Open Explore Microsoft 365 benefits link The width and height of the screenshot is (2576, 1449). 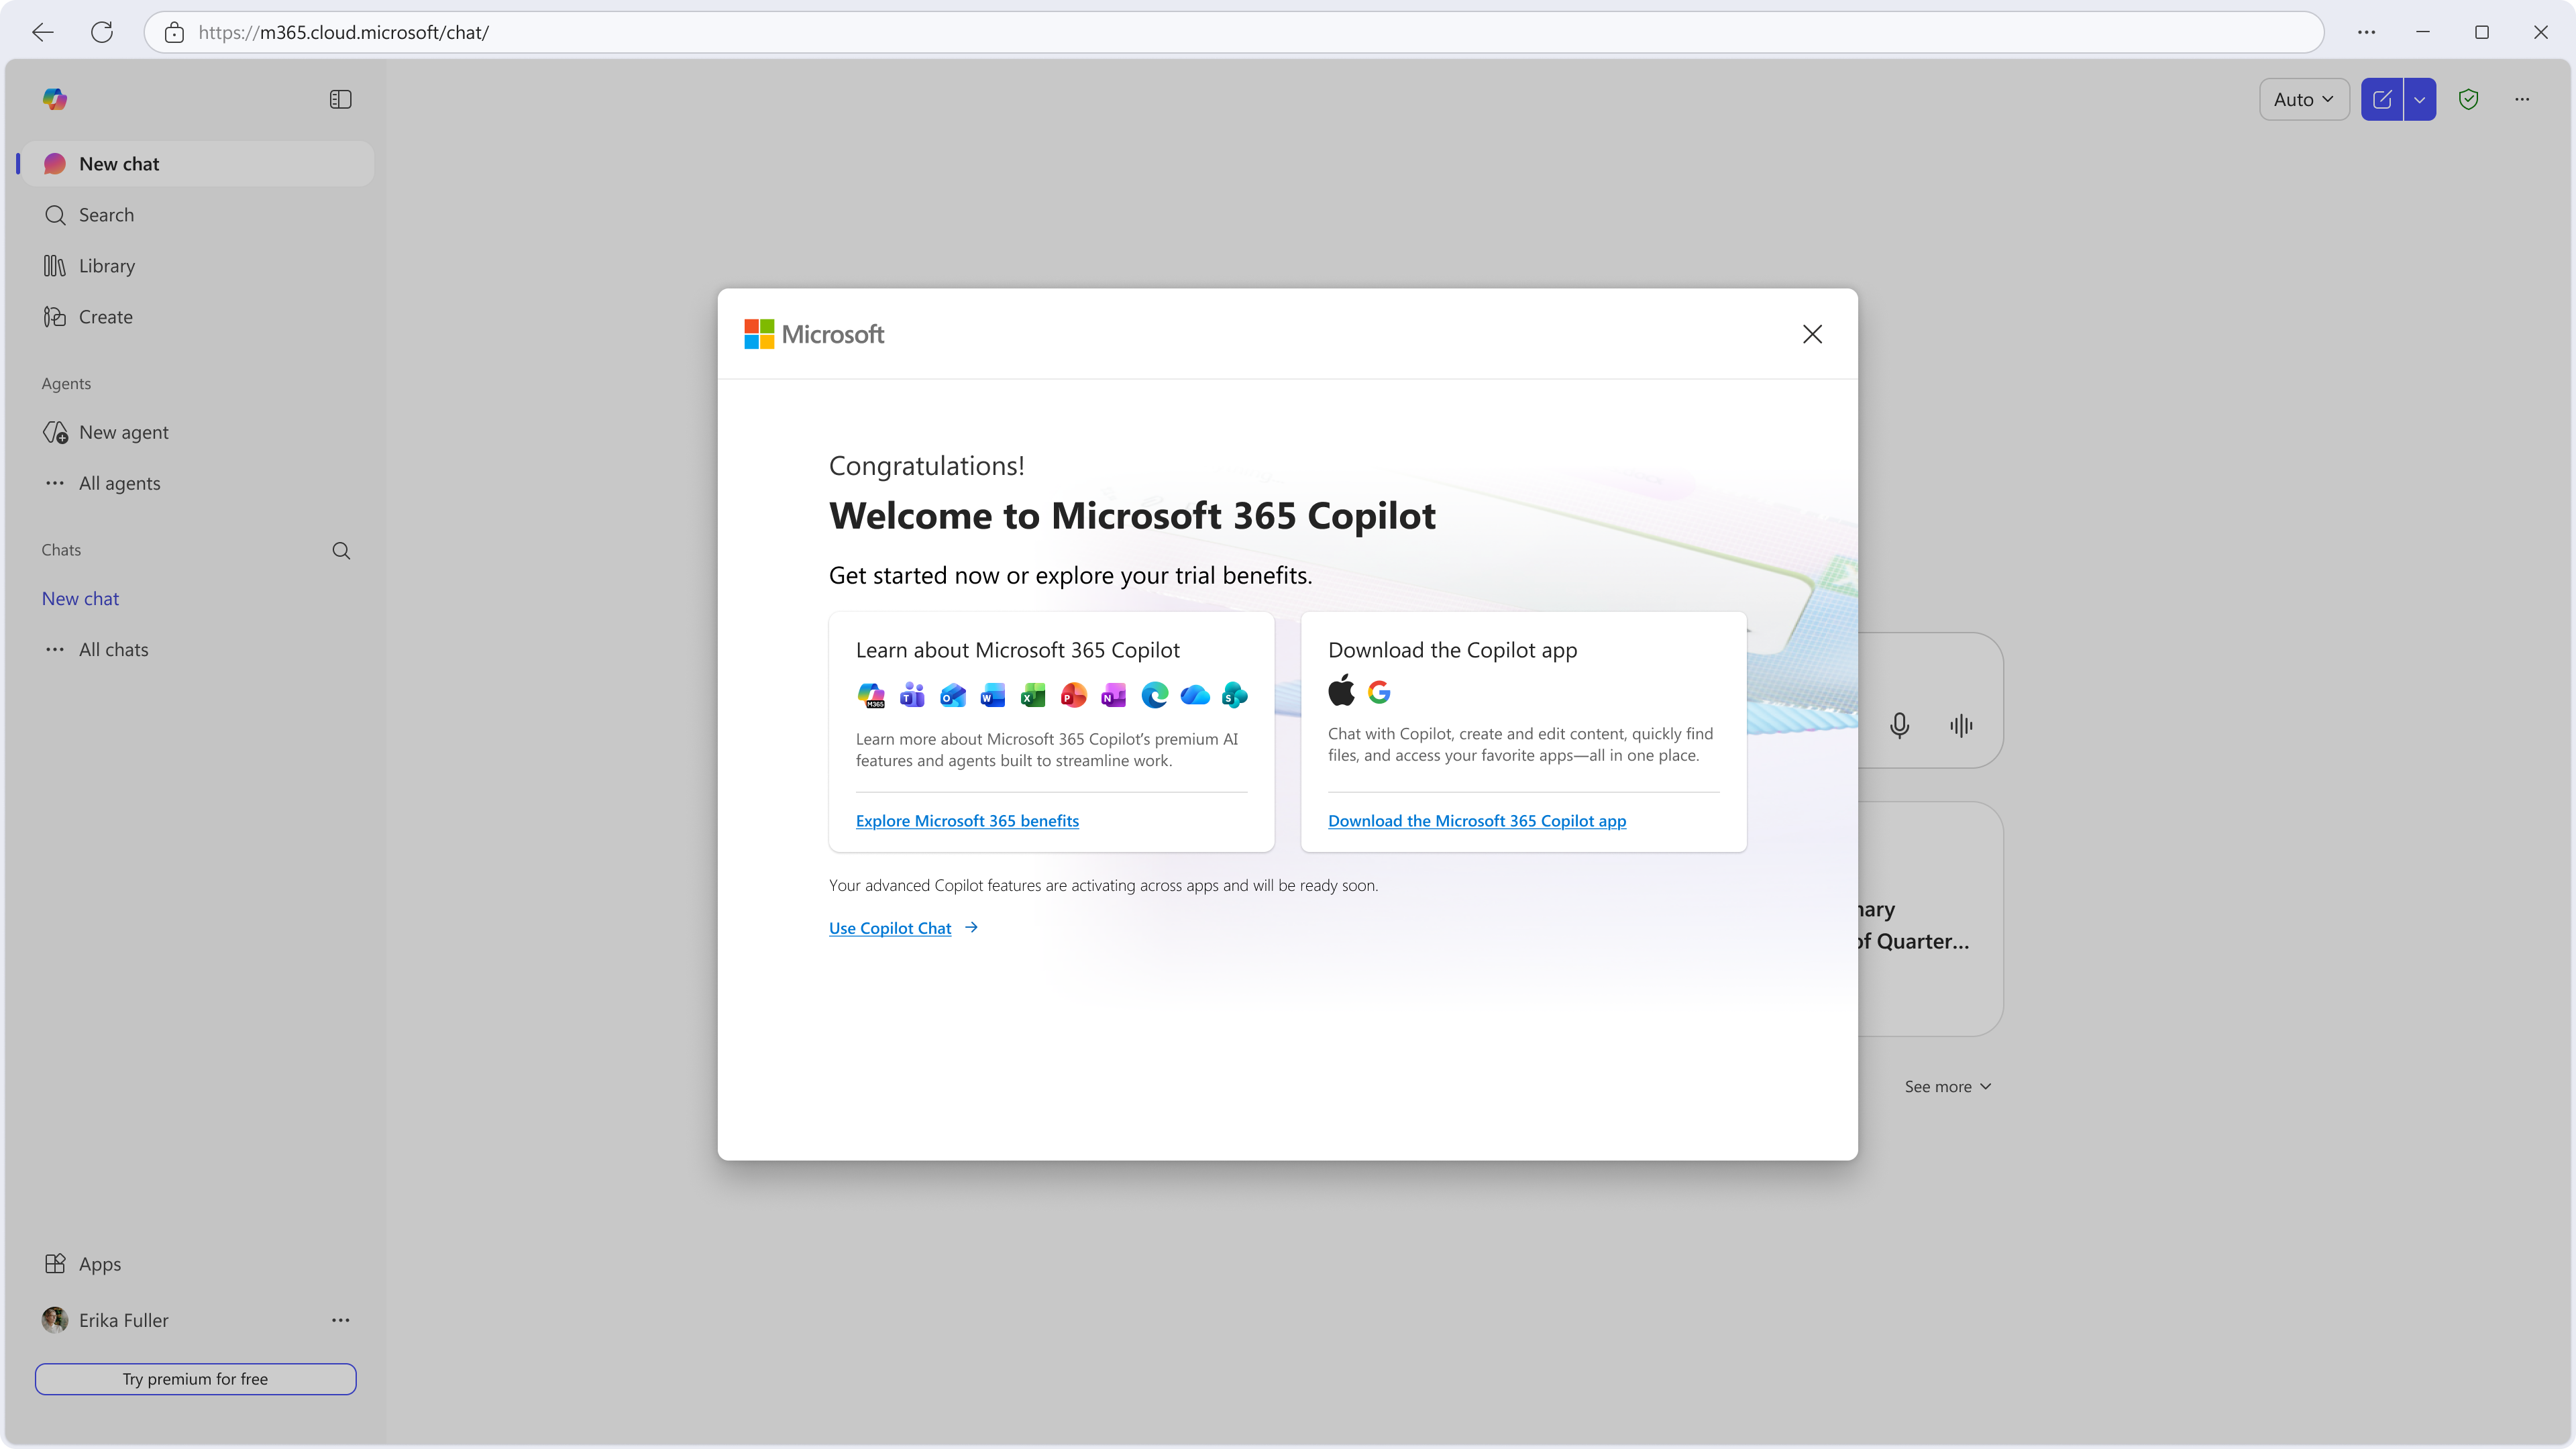click(967, 821)
